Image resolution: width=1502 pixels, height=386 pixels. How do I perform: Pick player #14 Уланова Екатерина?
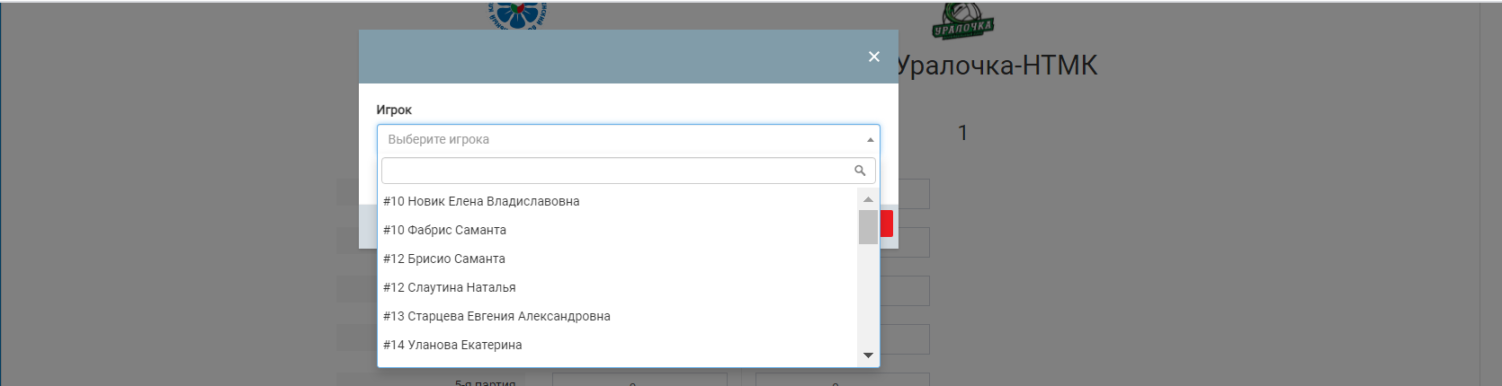click(x=452, y=345)
